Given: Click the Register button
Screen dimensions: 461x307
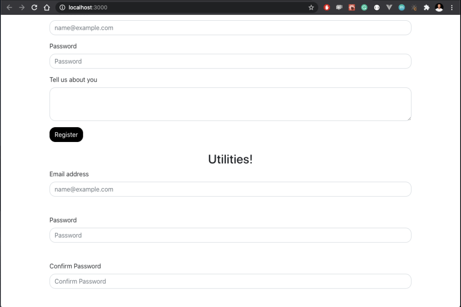Looking at the screenshot, I should tap(66, 134).
